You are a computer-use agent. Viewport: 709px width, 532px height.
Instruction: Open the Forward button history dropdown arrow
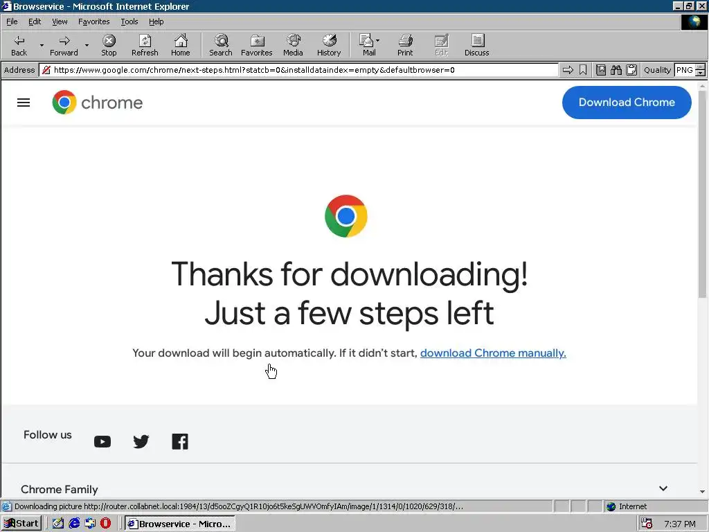[87, 45]
